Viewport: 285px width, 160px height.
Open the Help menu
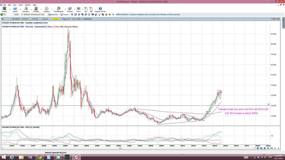pos(35,5)
